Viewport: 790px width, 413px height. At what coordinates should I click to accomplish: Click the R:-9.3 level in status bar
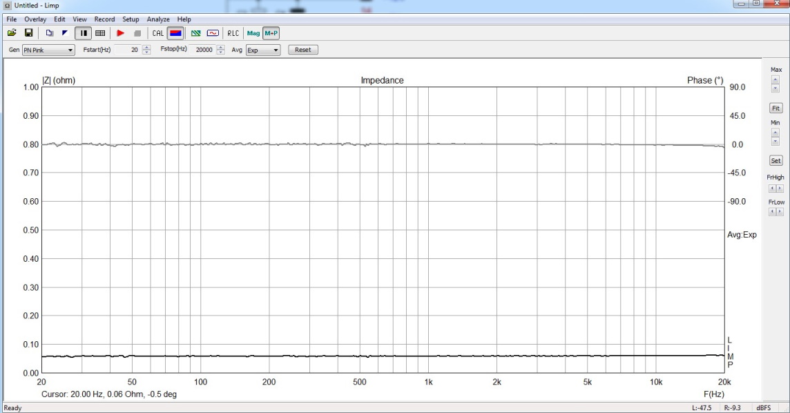click(x=733, y=407)
